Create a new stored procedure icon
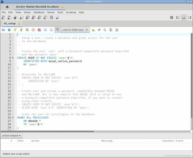 click(x=39, y=17)
